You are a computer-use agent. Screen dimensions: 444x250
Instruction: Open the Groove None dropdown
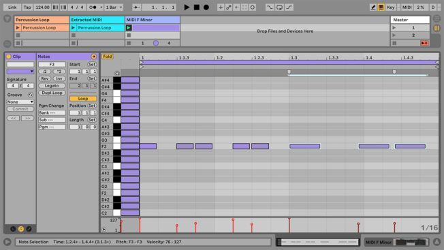[20, 102]
